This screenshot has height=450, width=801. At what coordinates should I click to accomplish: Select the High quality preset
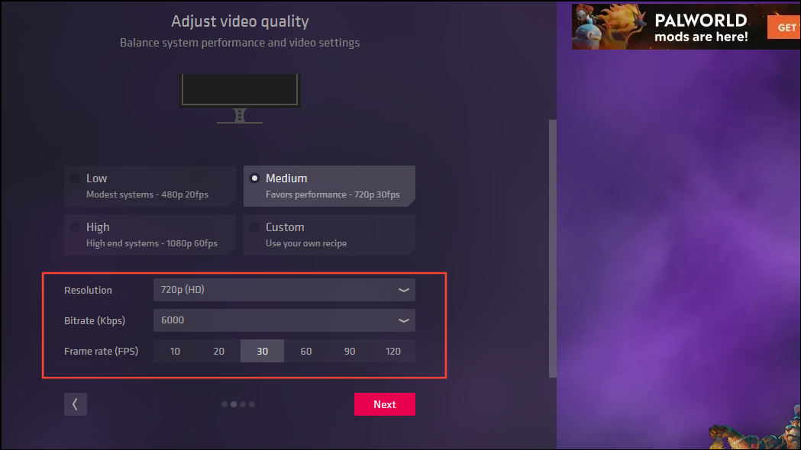click(149, 234)
